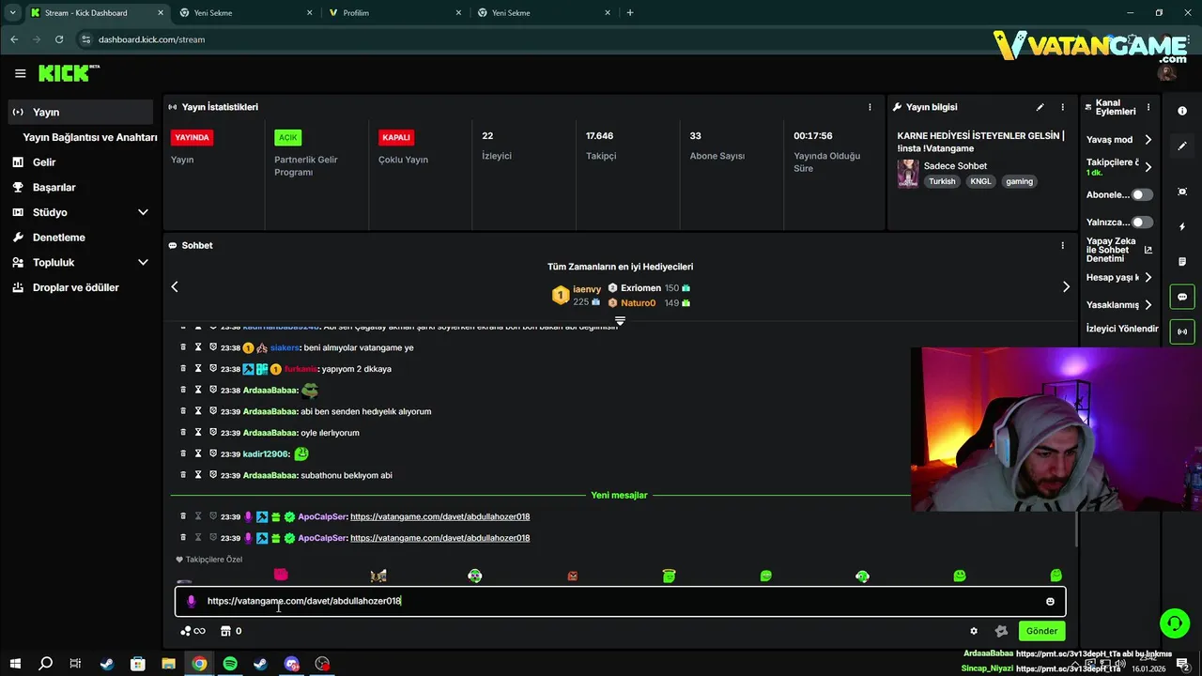Click the Kick logo
This screenshot has width=1202, height=676.
pos(69,72)
